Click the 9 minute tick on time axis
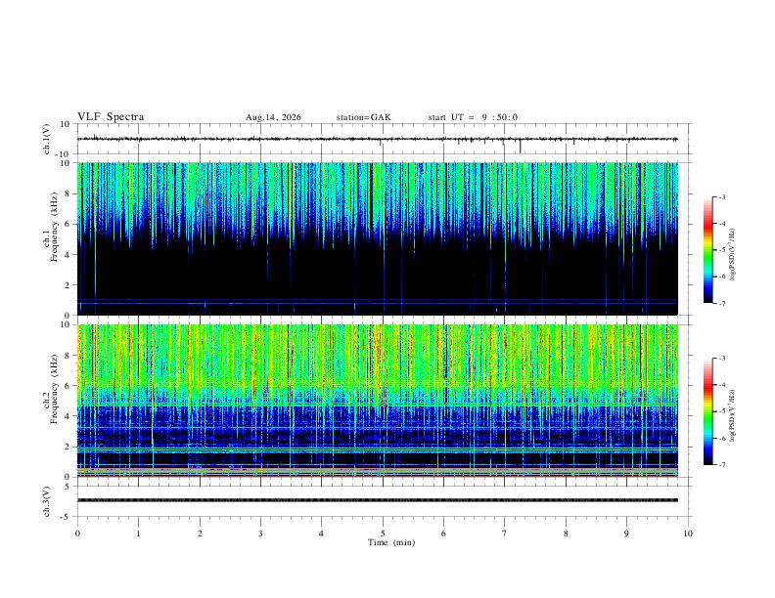 [626, 534]
